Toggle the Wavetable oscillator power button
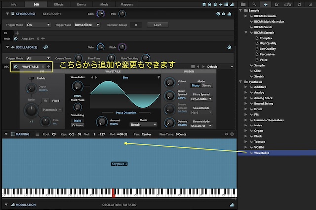Image resolution: width=316 pixels, height=210 pixels. pyautogui.click(x=16, y=66)
